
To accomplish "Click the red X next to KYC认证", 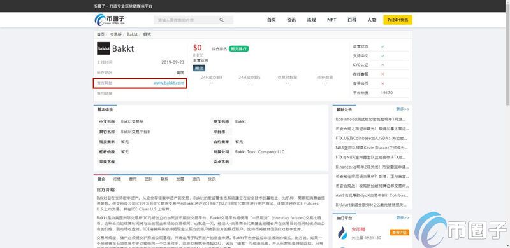I will click(383, 65).
